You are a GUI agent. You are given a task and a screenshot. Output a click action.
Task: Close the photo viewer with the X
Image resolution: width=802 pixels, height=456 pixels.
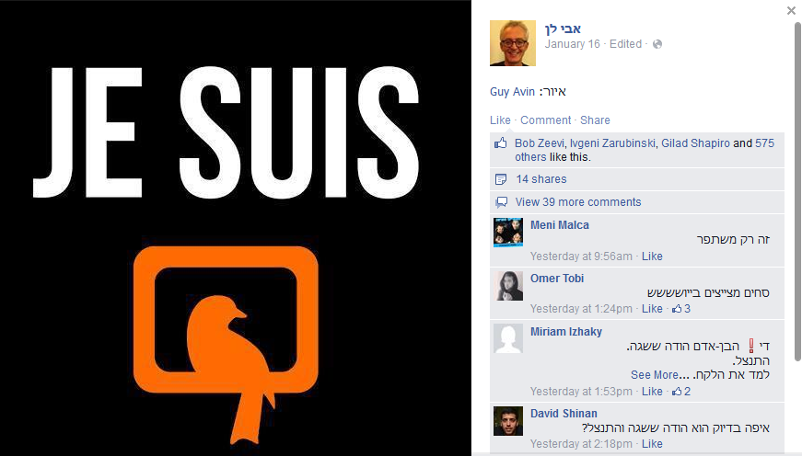pyautogui.click(x=791, y=10)
